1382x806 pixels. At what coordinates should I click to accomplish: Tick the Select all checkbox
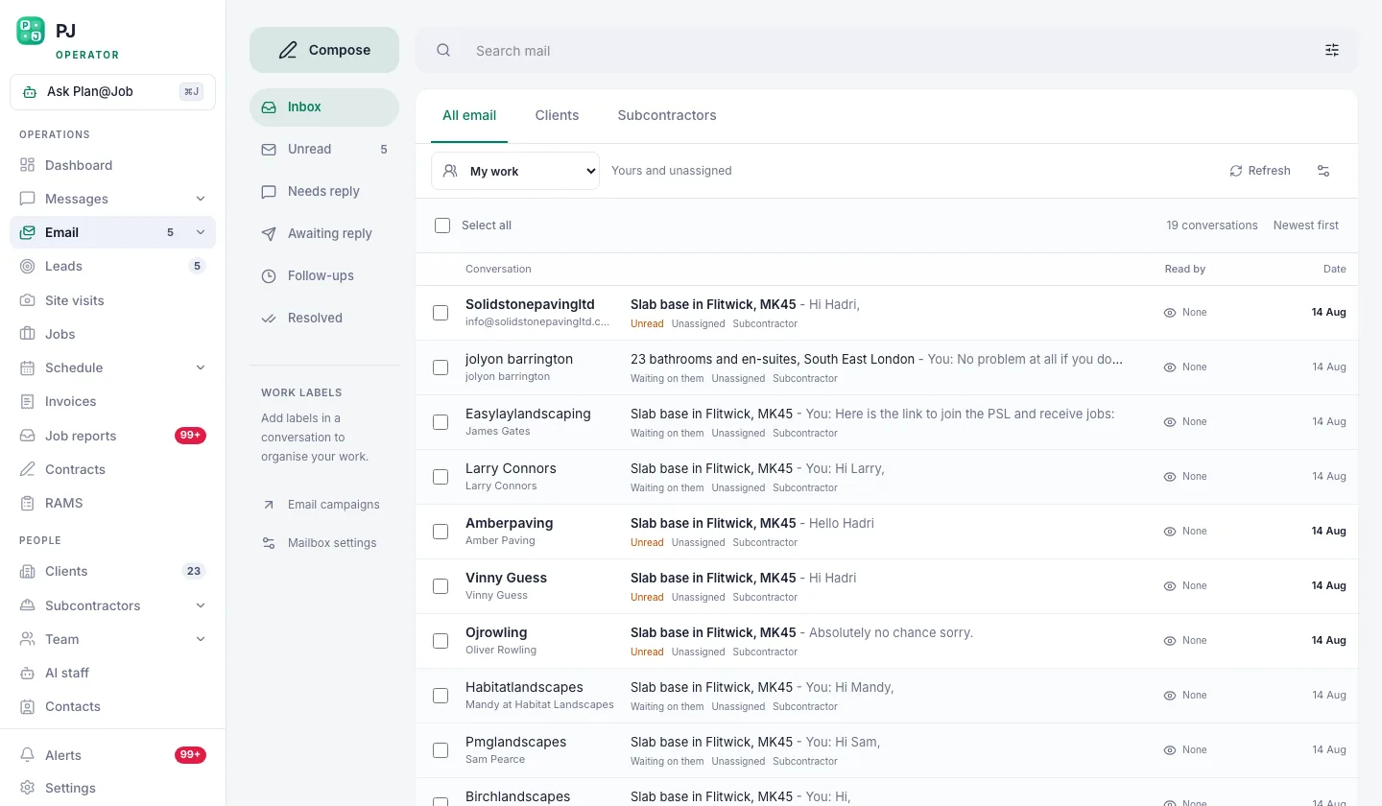442,225
